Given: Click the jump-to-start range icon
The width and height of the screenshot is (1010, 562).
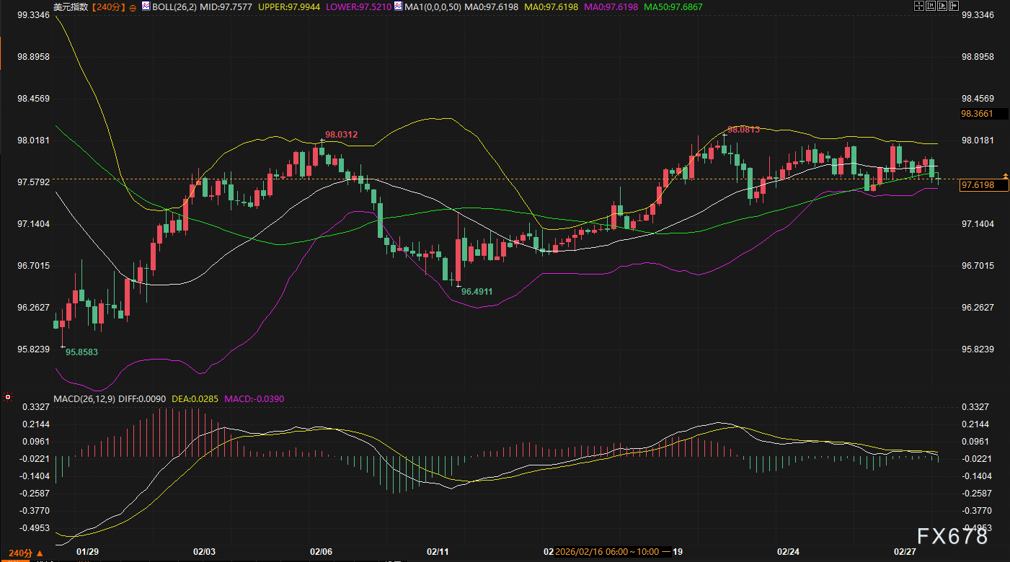Looking at the screenshot, I should 930,6.
